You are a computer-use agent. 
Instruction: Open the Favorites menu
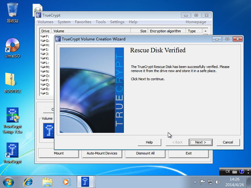click(83, 22)
